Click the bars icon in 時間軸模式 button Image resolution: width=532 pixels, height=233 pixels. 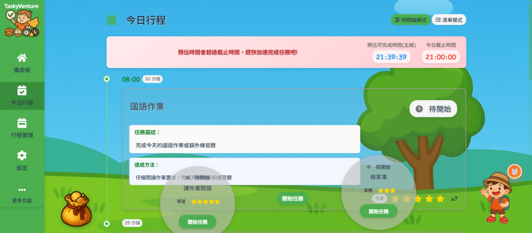pyautogui.click(x=397, y=20)
